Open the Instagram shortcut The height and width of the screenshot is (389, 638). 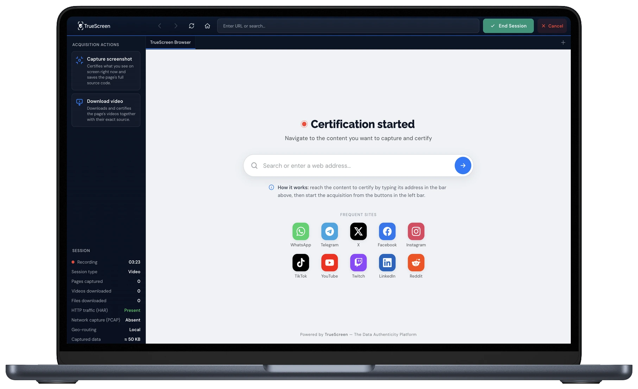pyautogui.click(x=416, y=235)
